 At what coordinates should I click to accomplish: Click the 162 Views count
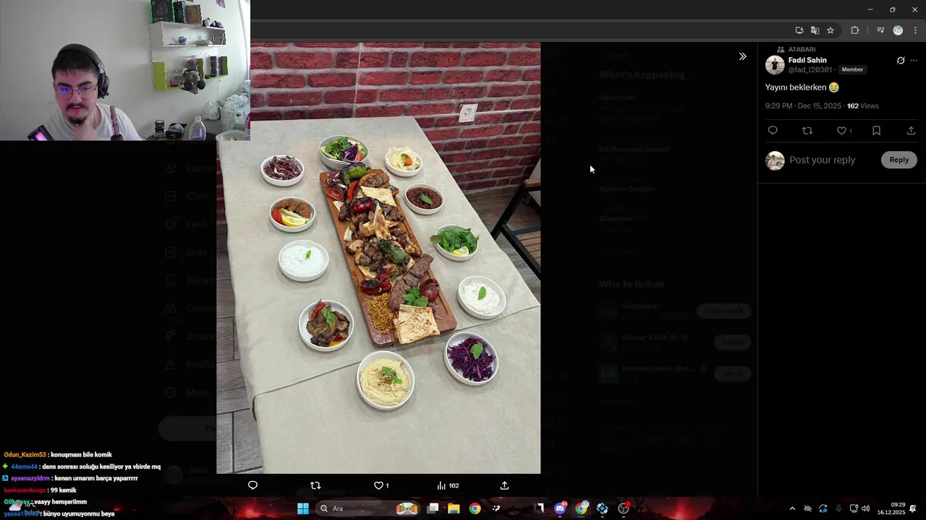(x=862, y=106)
